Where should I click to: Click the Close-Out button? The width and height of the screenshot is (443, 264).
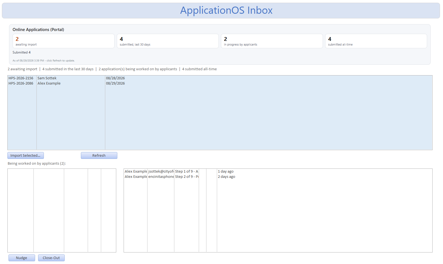click(51, 258)
